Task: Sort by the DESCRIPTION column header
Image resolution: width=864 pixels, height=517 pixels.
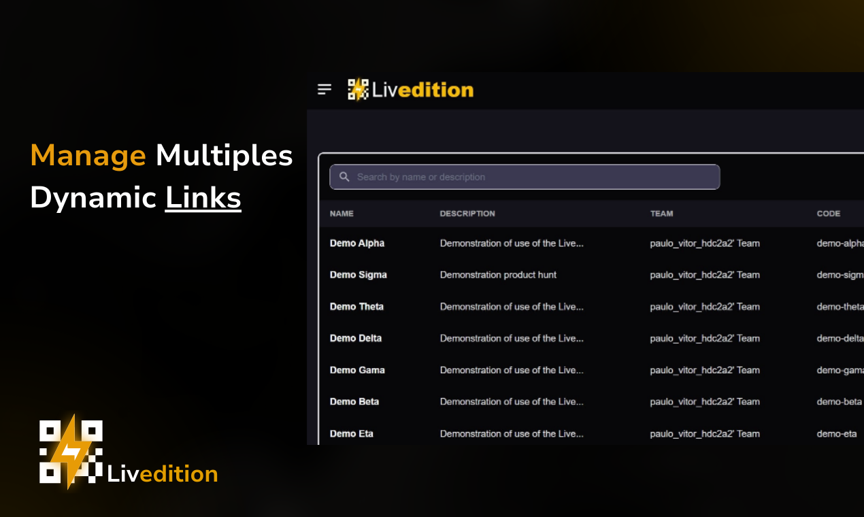Action: pyautogui.click(x=467, y=214)
